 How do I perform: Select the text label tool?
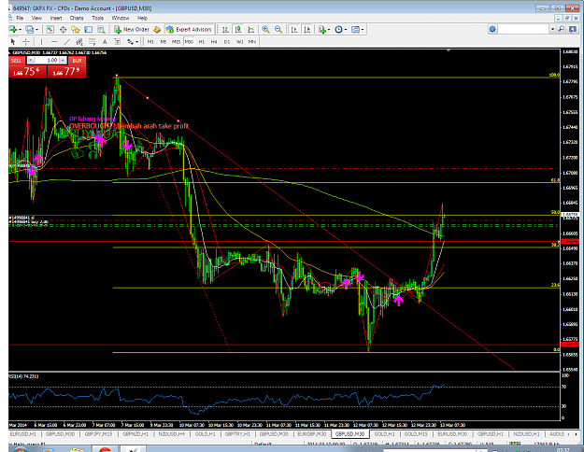pos(118,42)
